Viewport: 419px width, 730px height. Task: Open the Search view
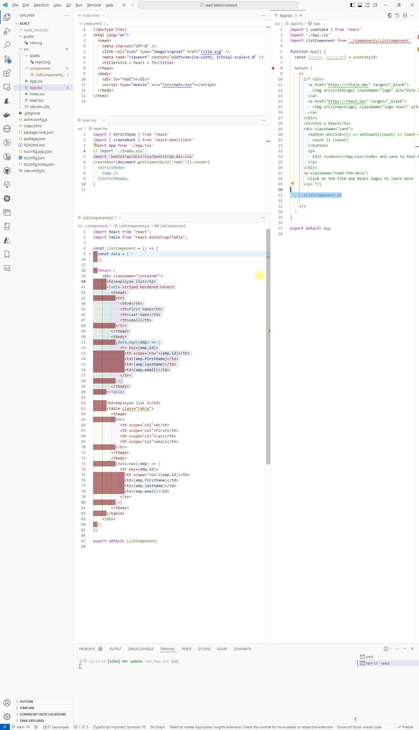click(x=7, y=45)
